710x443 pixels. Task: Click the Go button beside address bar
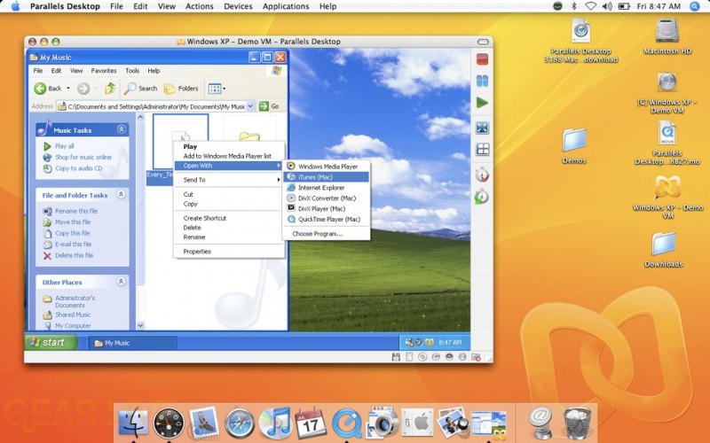(x=269, y=106)
